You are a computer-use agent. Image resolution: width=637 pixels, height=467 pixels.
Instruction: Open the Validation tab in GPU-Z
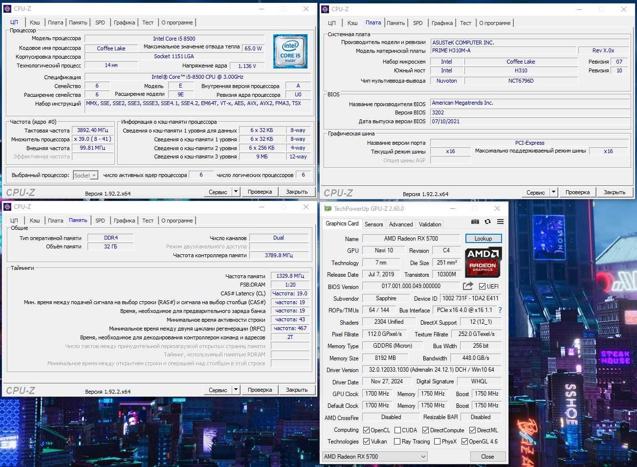click(430, 224)
